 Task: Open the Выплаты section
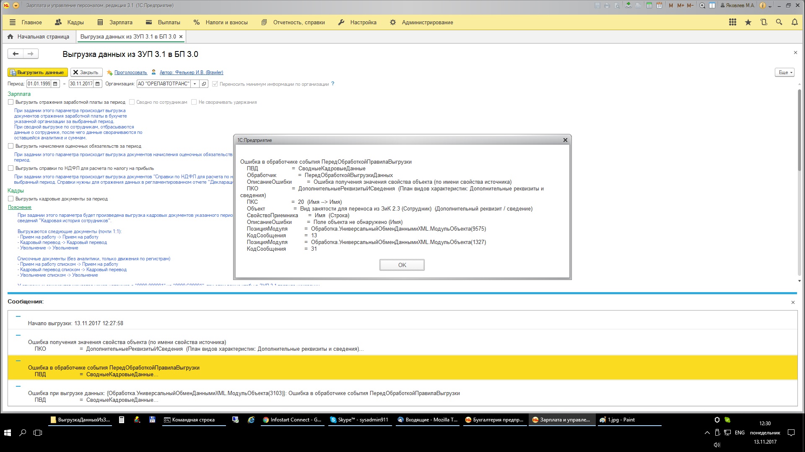coord(163,22)
